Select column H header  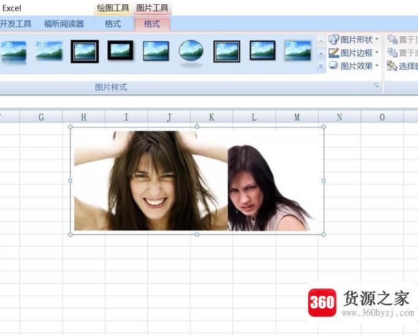point(84,117)
